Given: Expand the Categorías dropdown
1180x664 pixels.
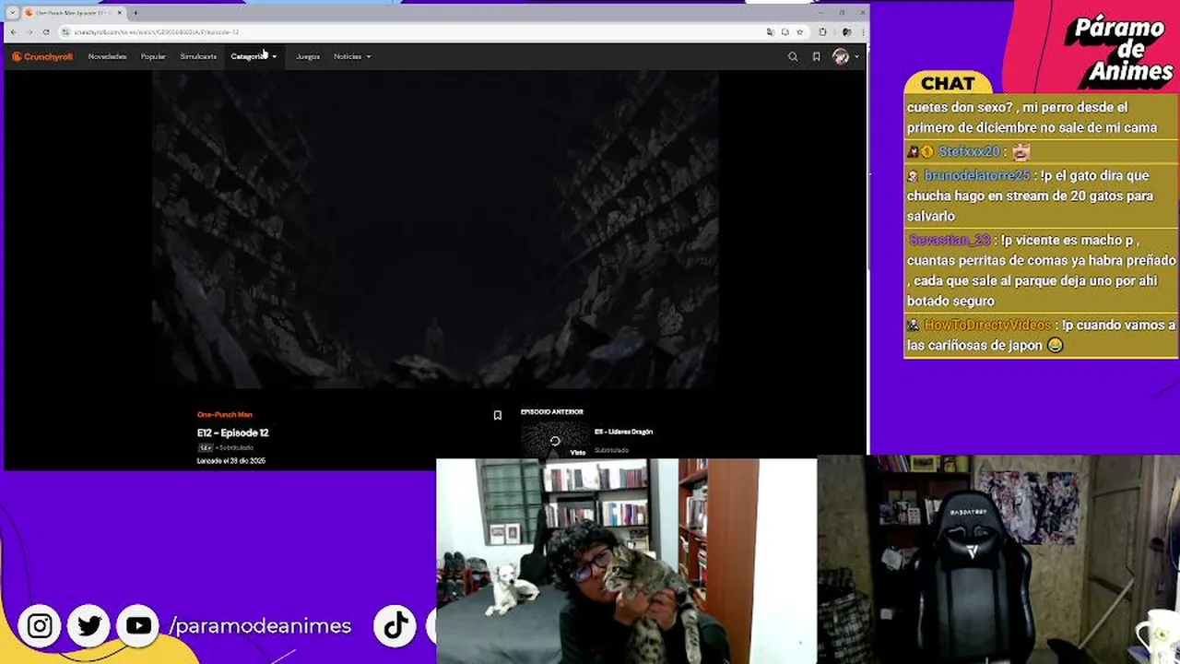Looking at the screenshot, I should pyautogui.click(x=254, y=56).
